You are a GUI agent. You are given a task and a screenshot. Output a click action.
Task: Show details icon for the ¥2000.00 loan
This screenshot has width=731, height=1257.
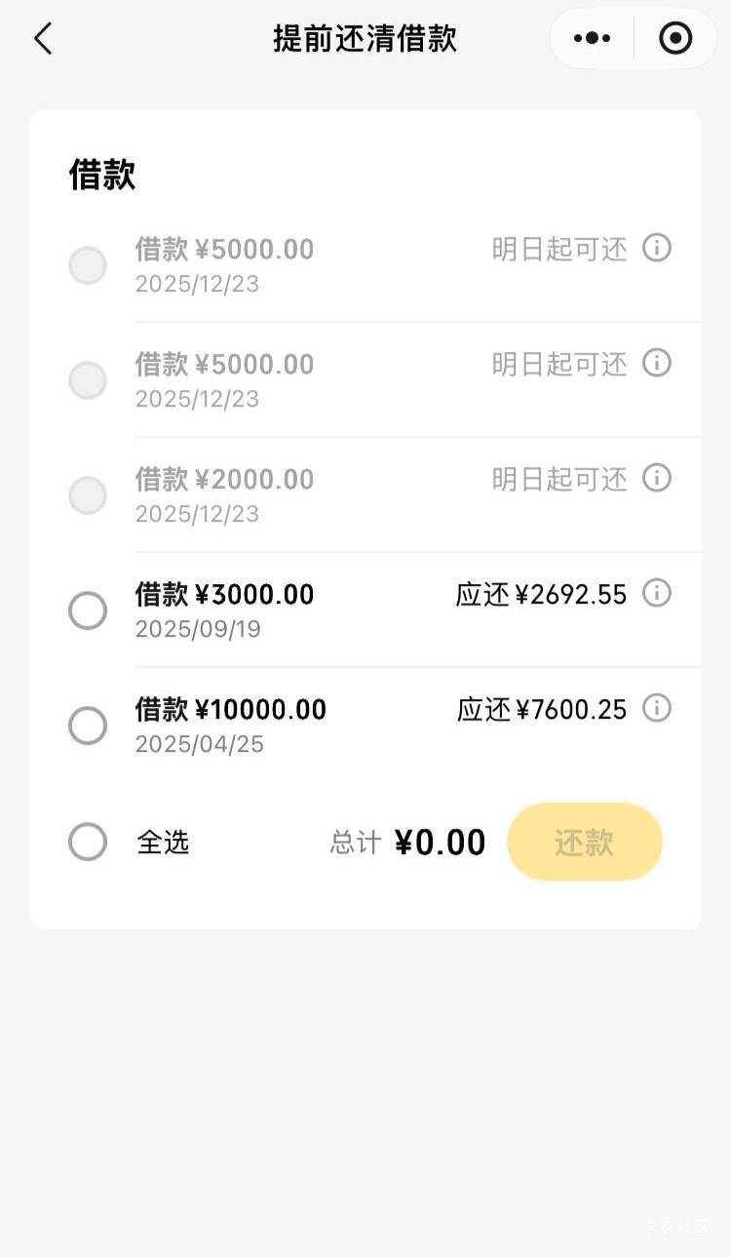tap(657, 479)
